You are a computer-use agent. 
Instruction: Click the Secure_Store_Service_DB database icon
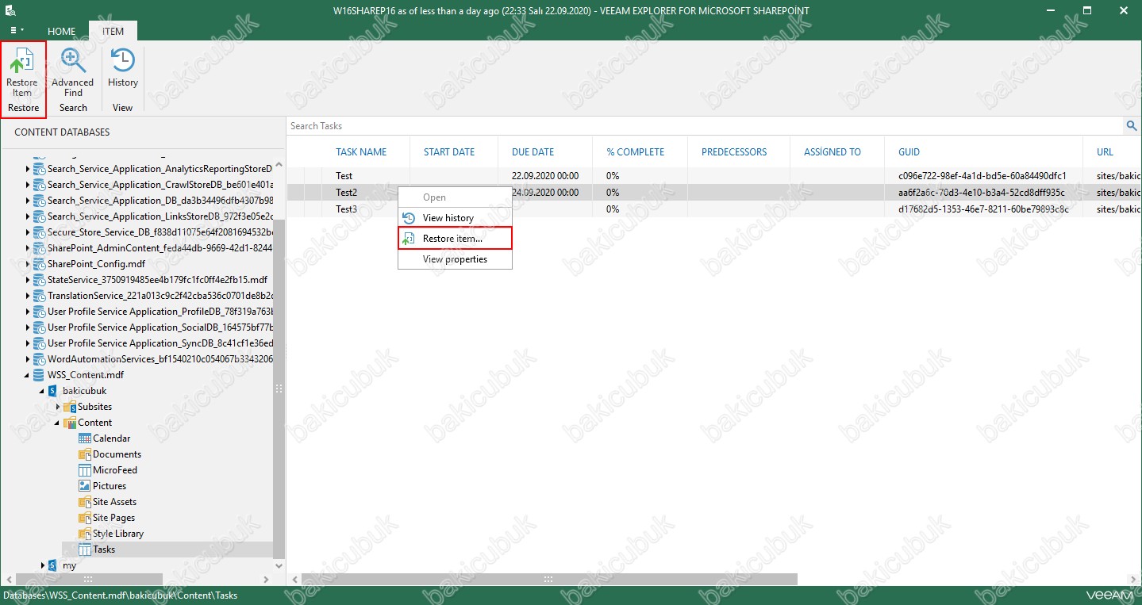(39, 232)
